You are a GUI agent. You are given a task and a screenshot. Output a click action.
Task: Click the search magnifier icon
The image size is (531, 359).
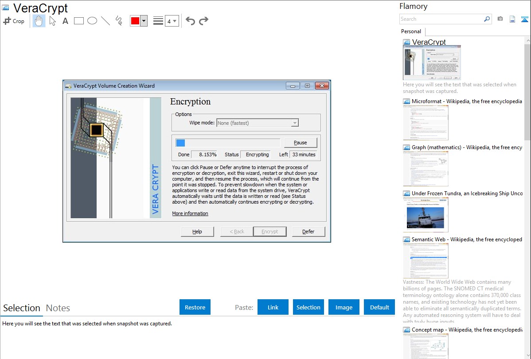pyautogui.click(x=487, y=19)
